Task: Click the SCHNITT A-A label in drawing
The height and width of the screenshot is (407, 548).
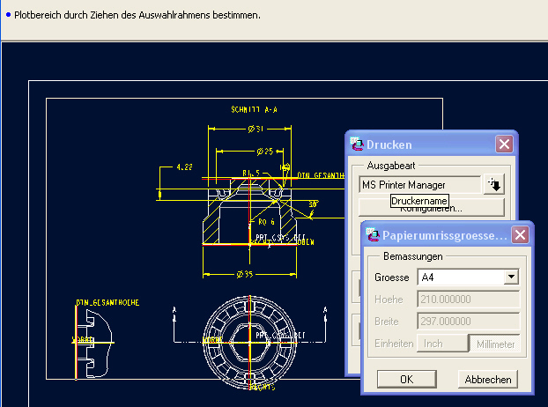Action: point(254,110)
